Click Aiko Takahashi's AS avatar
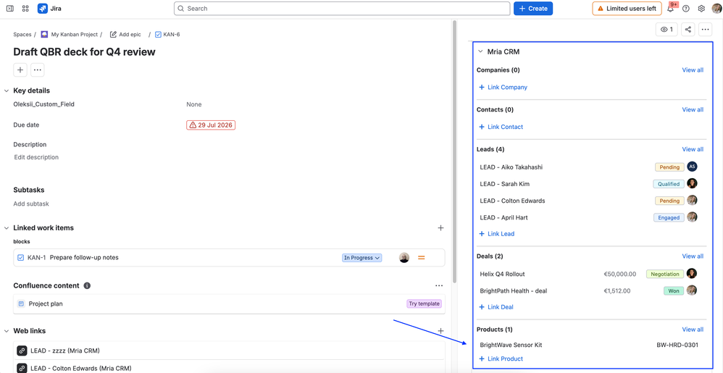The height and width of the screenshot is (373, 723). [692, 167]
